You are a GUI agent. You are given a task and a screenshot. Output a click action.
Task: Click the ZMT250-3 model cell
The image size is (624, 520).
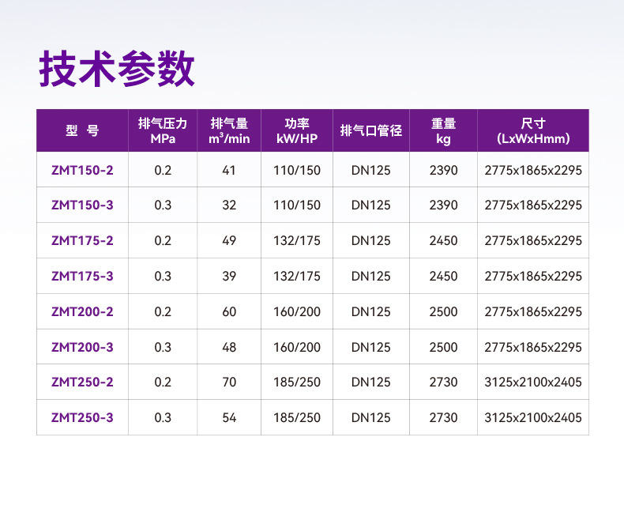tap(82, 417)
